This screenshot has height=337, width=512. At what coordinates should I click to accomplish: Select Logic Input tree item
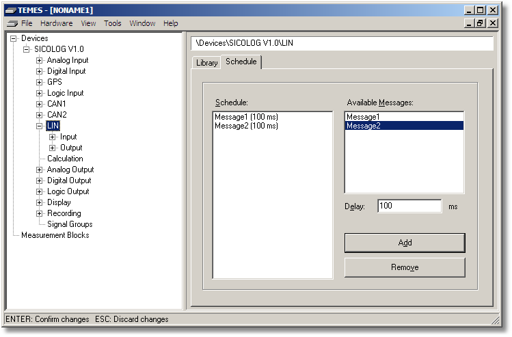click(66, 93)
